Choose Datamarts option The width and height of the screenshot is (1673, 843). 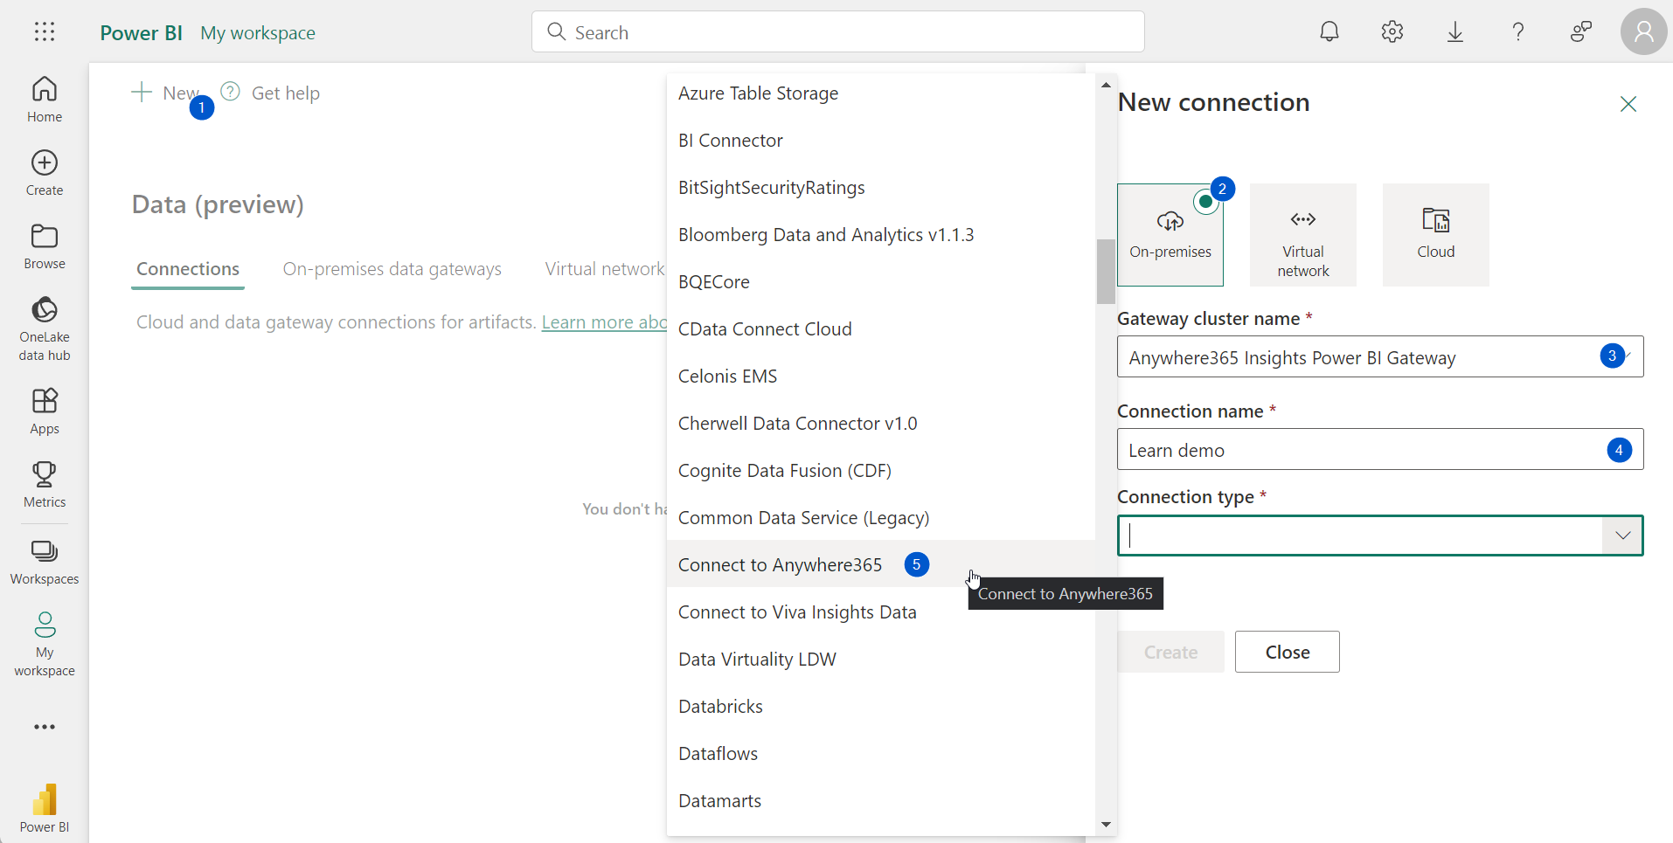(881, 801)
